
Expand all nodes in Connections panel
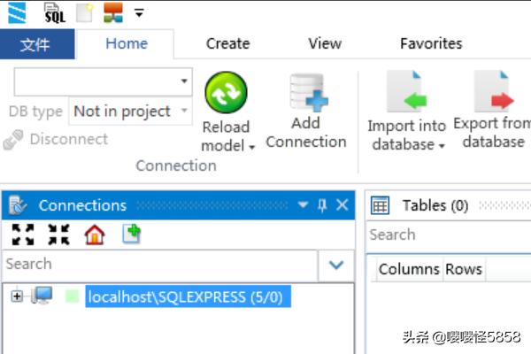coord(23,235)
